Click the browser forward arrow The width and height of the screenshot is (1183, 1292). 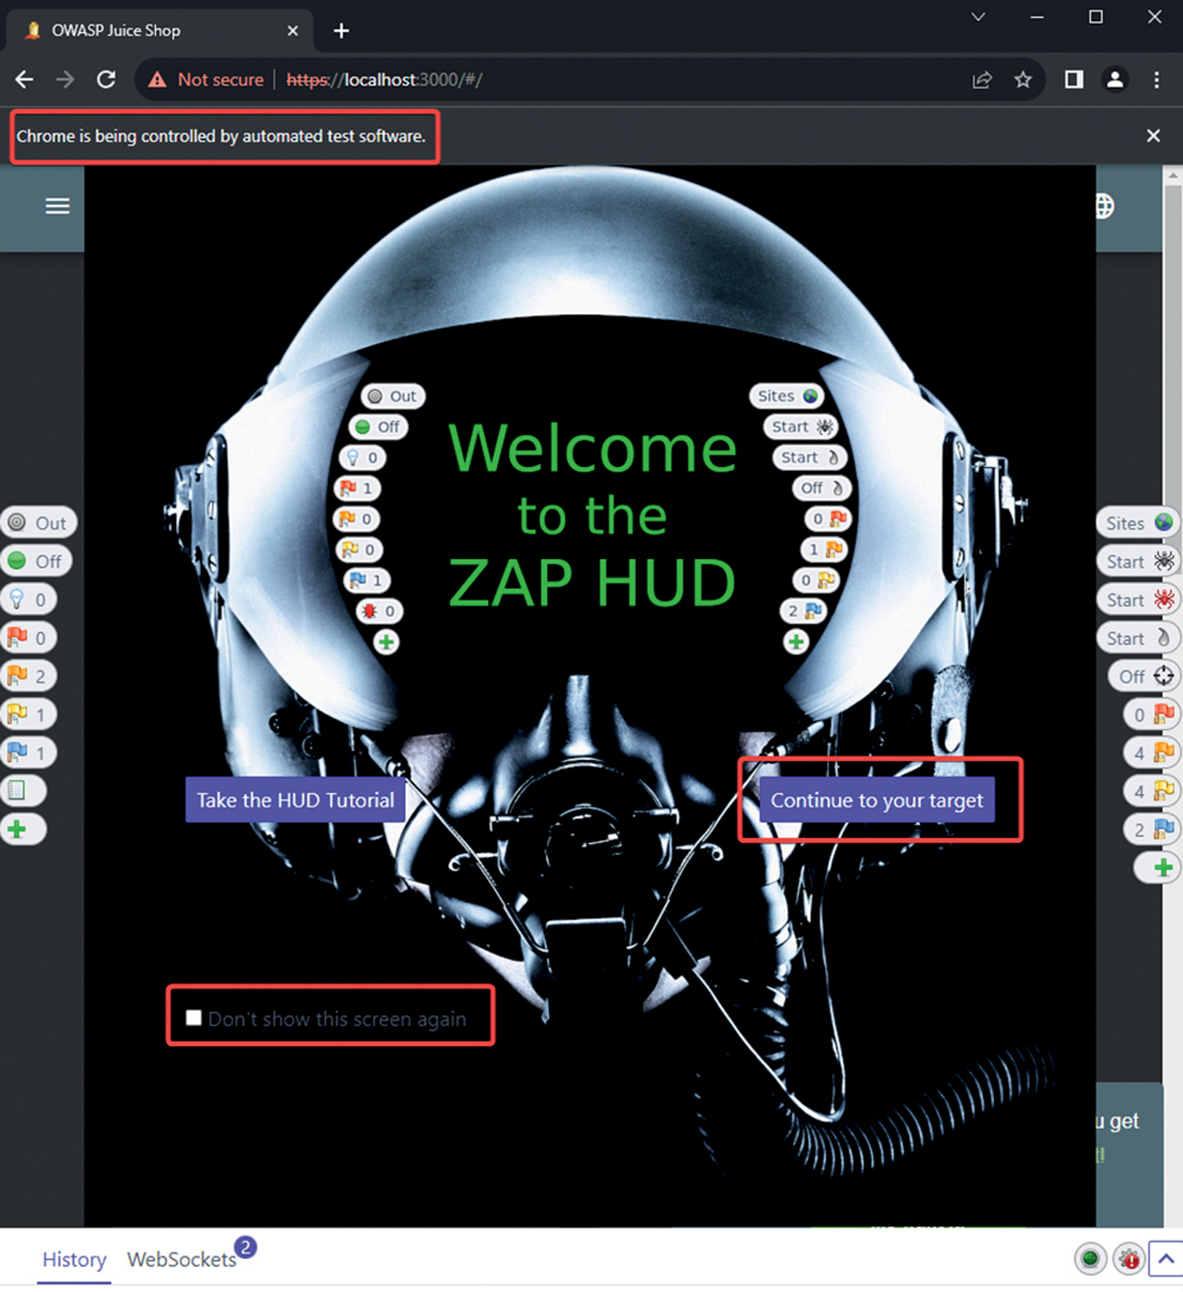pos(65,80)
